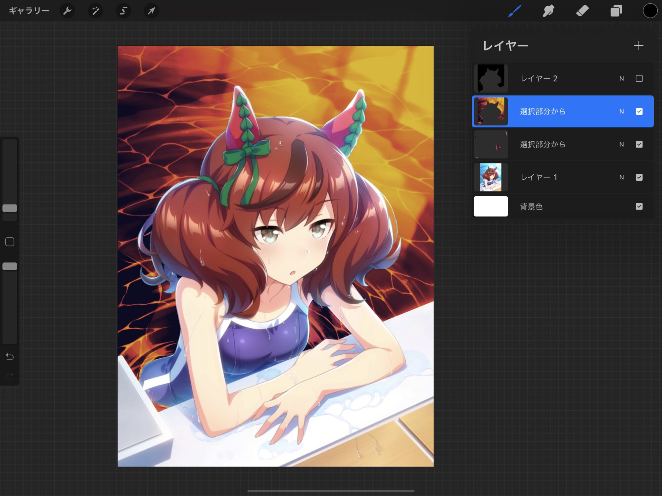Close the Layers panel via layers icon
This screenshot has width=662, height=496.
tap(616, 11)
